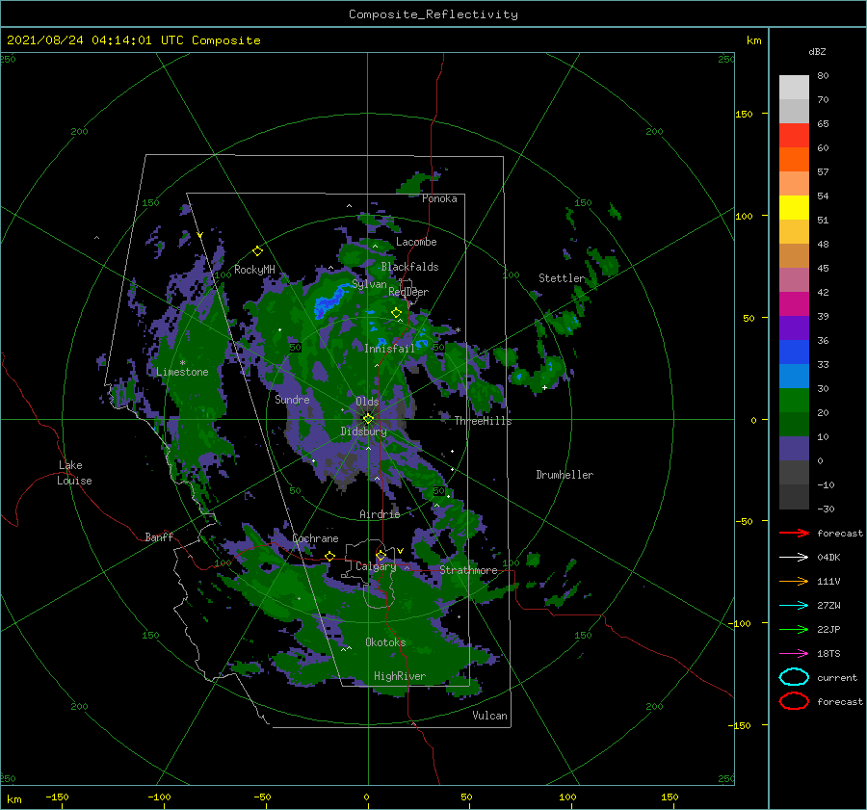Click the cyan 'current' ellipse legend icon
The height and width of the screenshot is (810, 867).
(x=794, y=677)
